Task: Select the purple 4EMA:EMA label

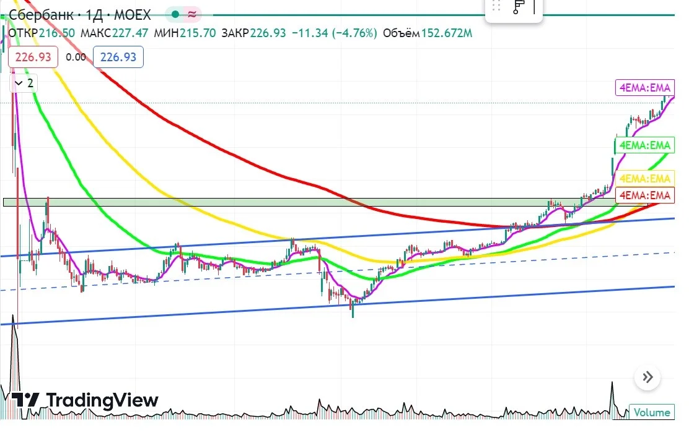Action: tap(644, 88)
